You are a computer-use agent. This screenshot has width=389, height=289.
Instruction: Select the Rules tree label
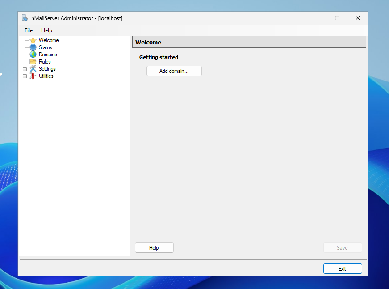(x=45, y=62)
